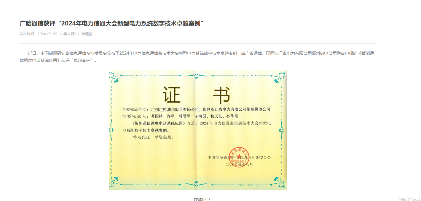Viewport: 421px width, 201px height.
Task: Click the 特发此证，以资鼓励 line
Action: [x=154, y=137]
